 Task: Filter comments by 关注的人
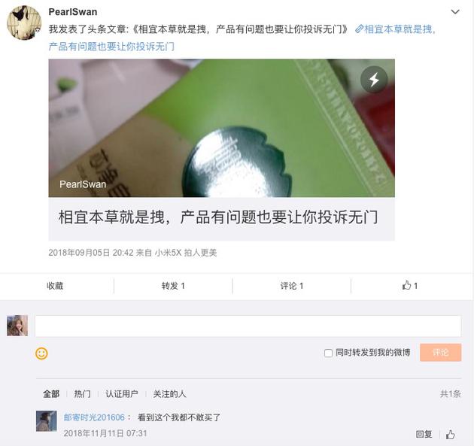coord(169,393)
